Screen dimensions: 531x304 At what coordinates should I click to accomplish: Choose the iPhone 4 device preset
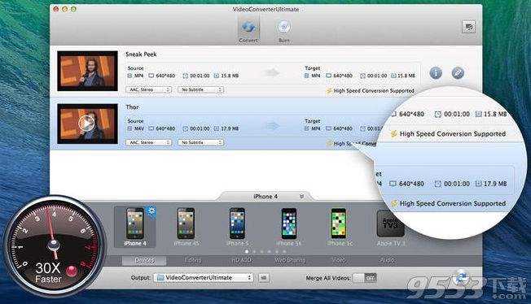[134, 227]
